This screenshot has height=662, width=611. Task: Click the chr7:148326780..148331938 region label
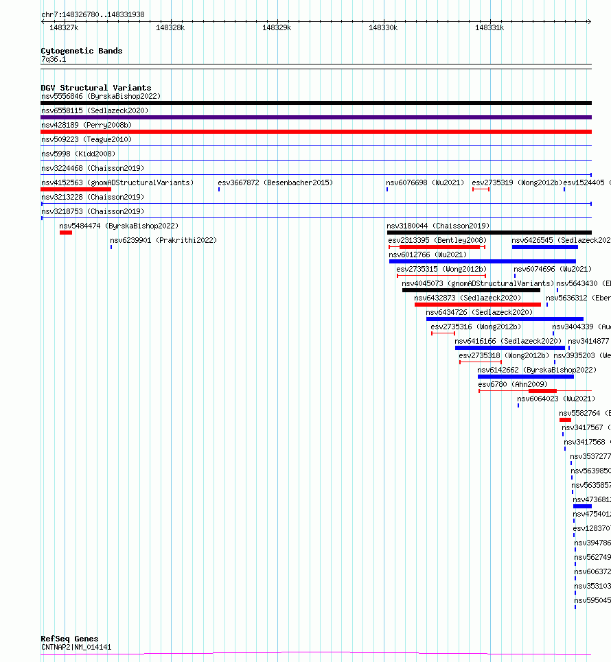coord(93,14)
